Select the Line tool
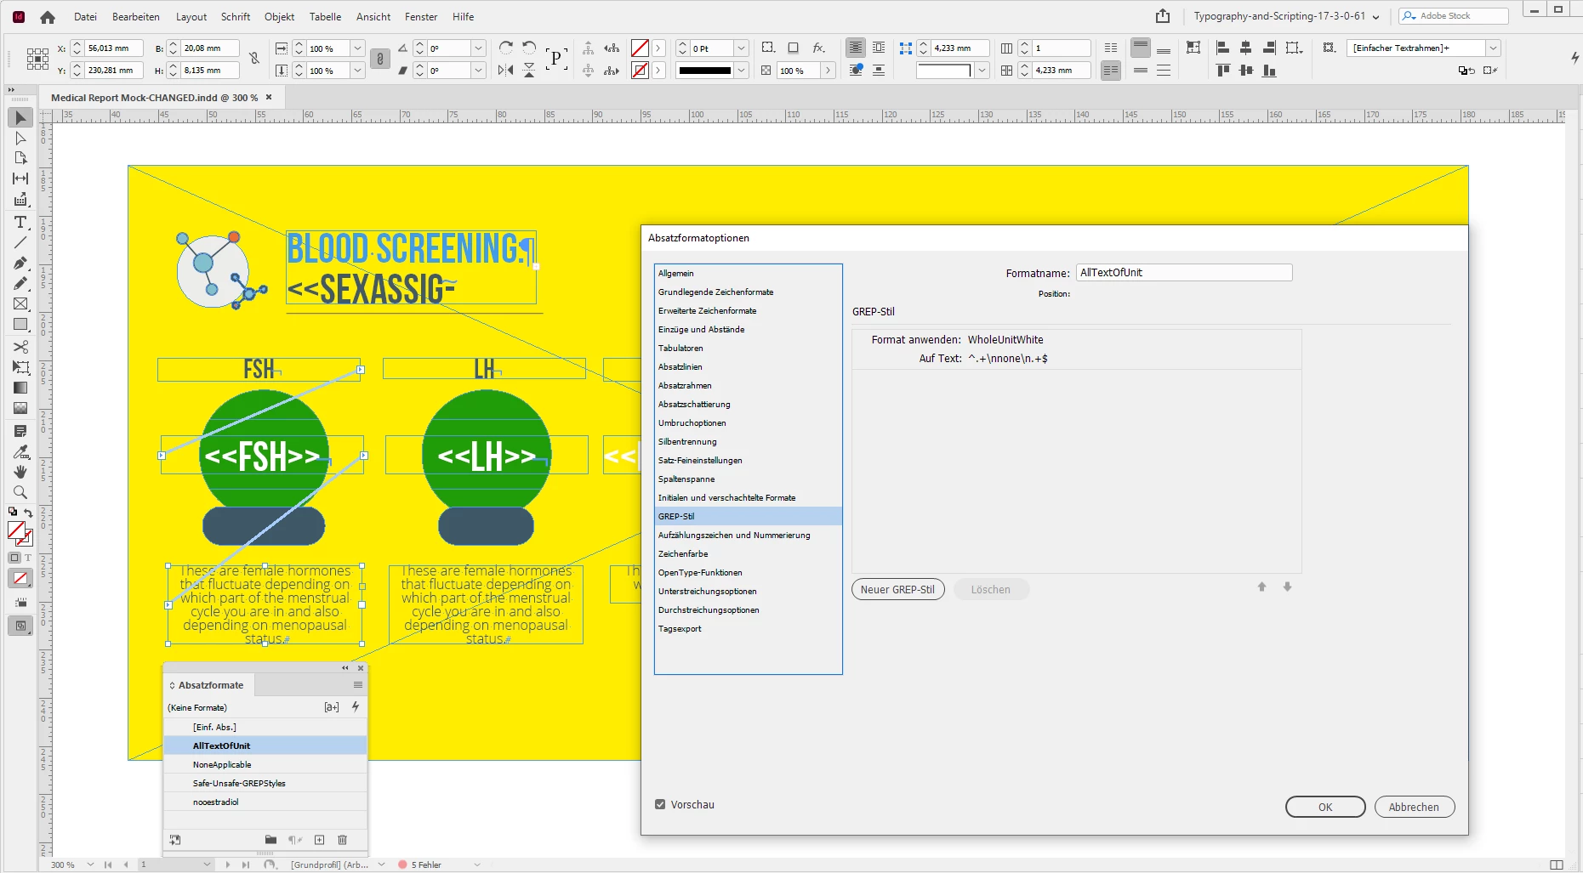The height and width of the screenshot is (873, 1583). coord(20,242)
